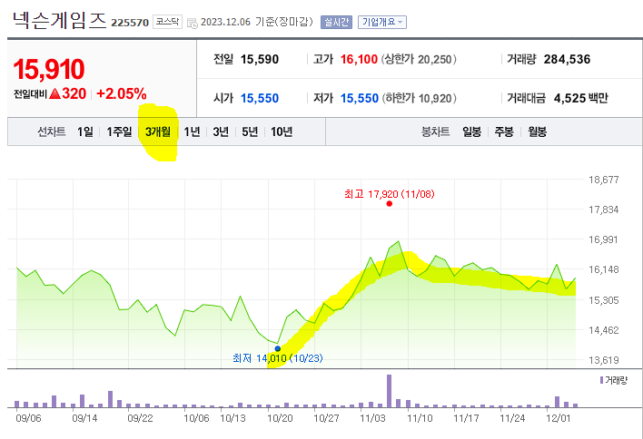Click the 11/10 date axis label
Image resolution: width=643 pixels, height=439 pixels.
click(420, 418)
